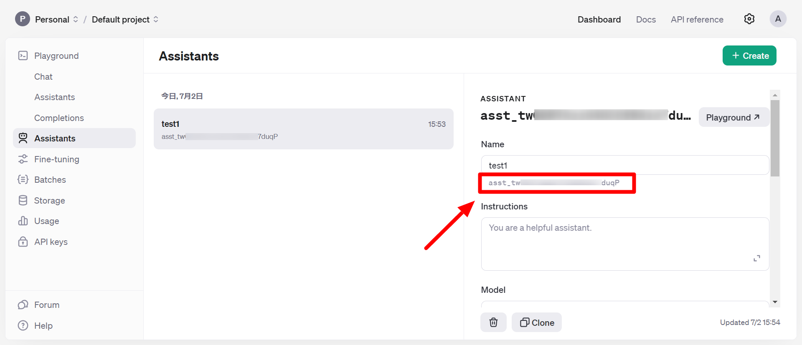Open settings with the gear icon
This screenshot has width=802, height=345.
pyautogui.click(x=749, y=19)
